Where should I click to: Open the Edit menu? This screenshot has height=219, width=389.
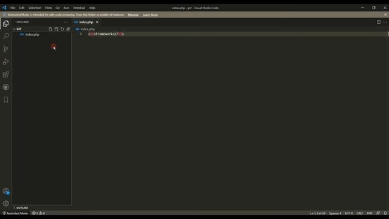(22, 8)
